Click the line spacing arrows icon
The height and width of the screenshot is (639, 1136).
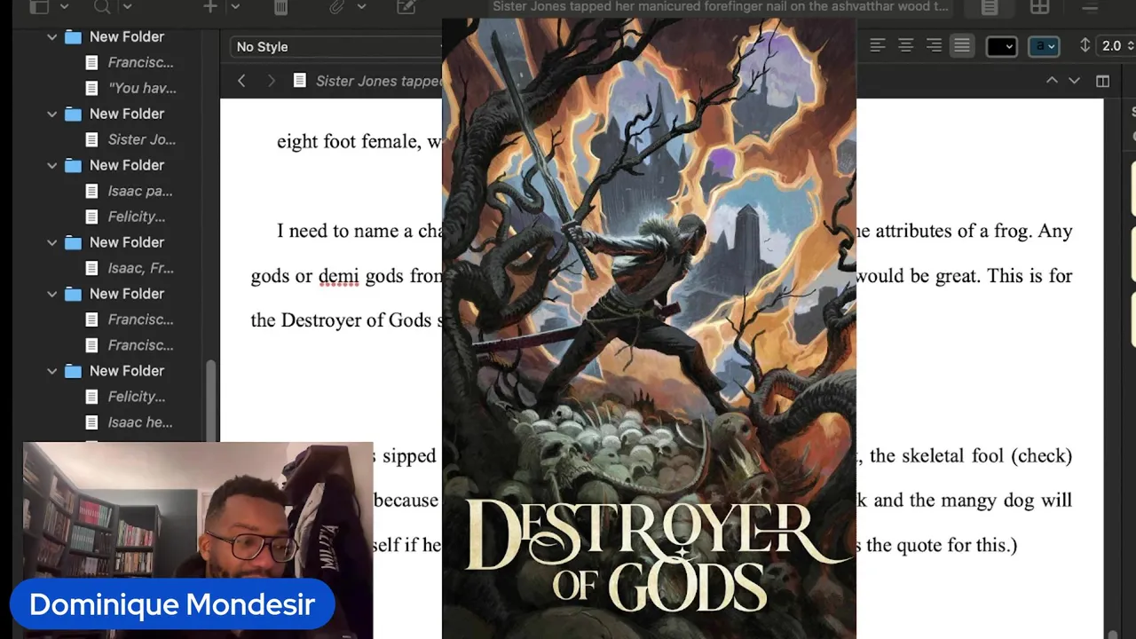point(1085,46)
